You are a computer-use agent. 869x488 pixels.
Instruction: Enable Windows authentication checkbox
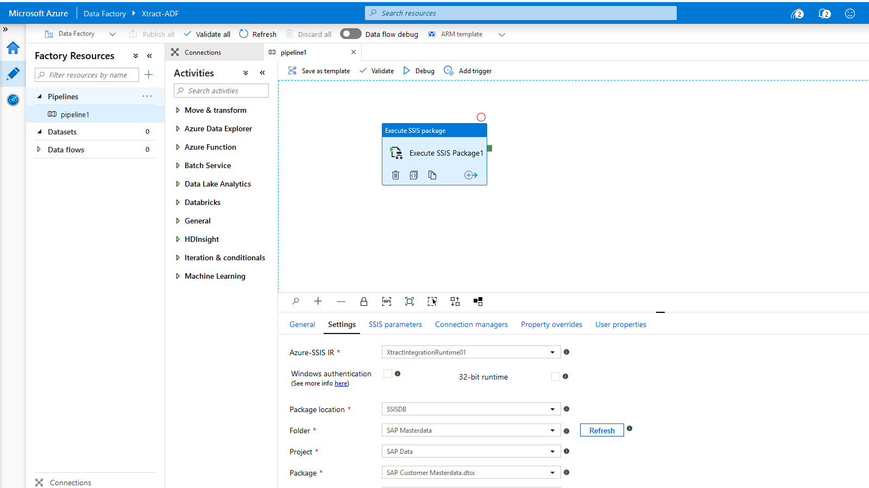pos(388,374)
